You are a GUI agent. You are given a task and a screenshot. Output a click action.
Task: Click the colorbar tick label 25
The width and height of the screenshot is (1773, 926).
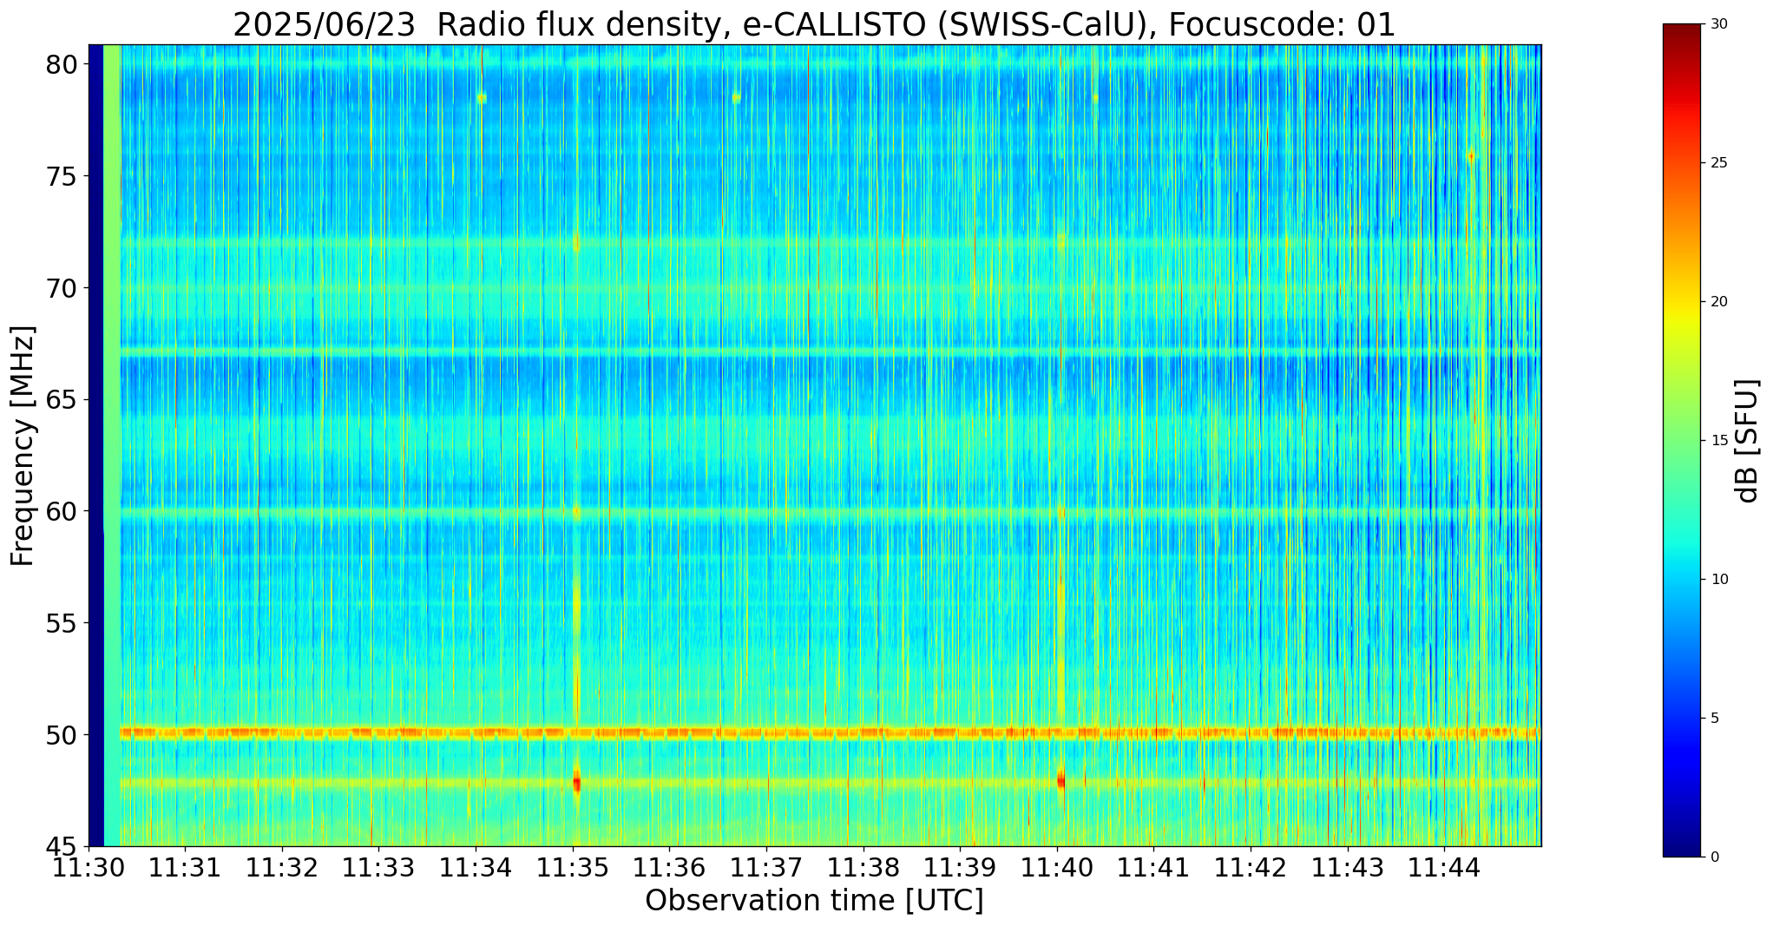tap(1717, 163)
